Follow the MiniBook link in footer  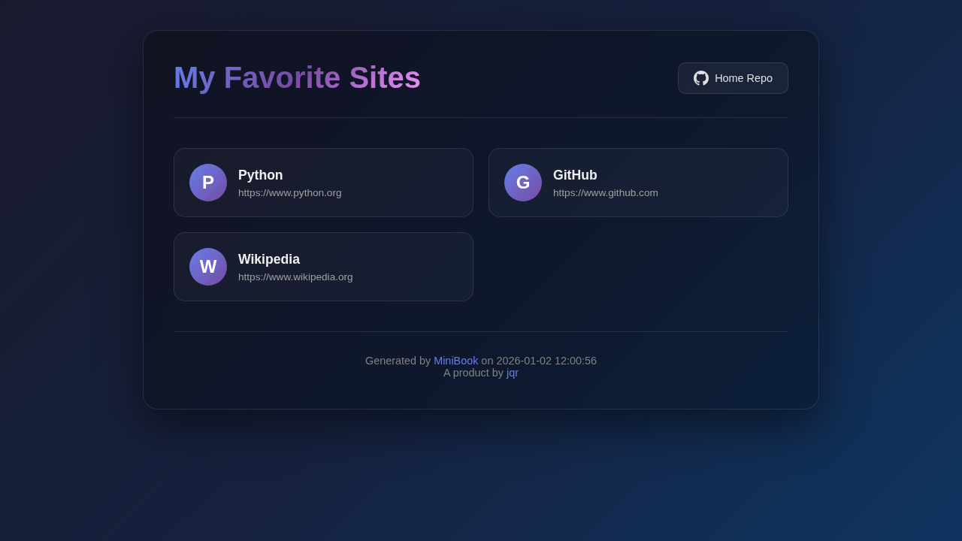455,361
